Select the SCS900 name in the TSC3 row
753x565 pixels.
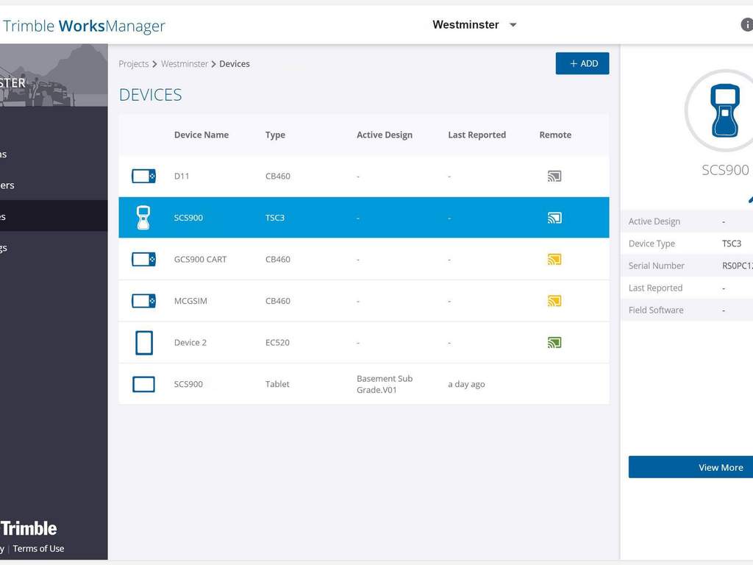[188, 218]
